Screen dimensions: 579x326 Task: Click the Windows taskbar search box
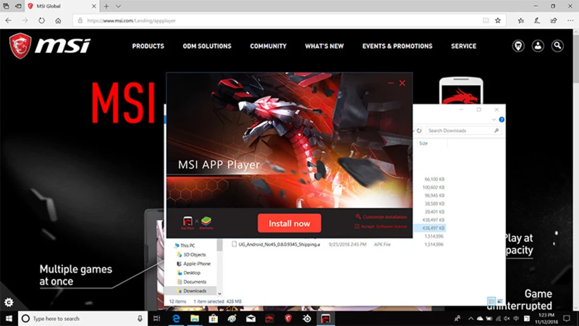[83, 319]
